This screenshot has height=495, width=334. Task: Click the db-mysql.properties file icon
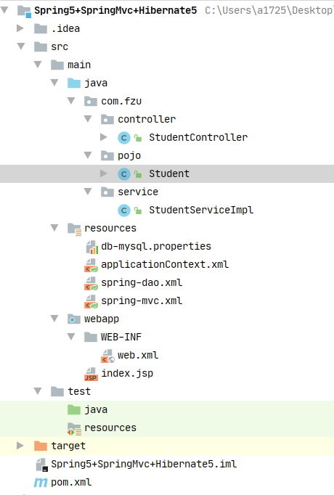coord(91,247)
